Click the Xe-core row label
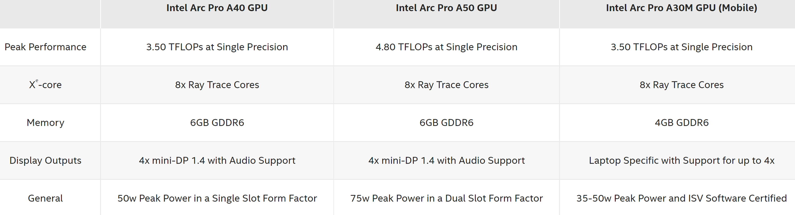This screenshot has width=795, height=215. point(45,85)
